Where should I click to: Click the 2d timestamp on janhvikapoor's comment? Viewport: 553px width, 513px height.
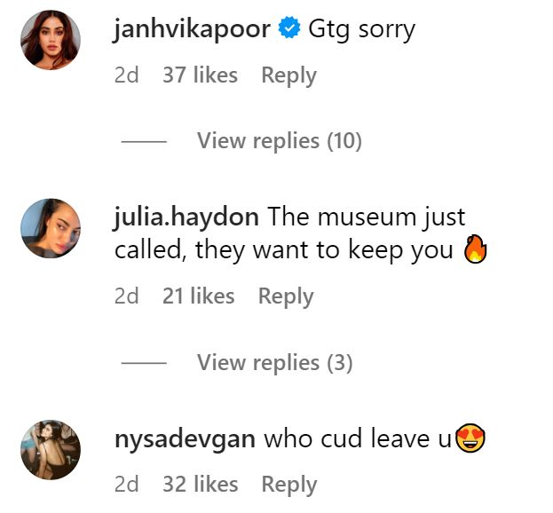(x=126, y=75)
